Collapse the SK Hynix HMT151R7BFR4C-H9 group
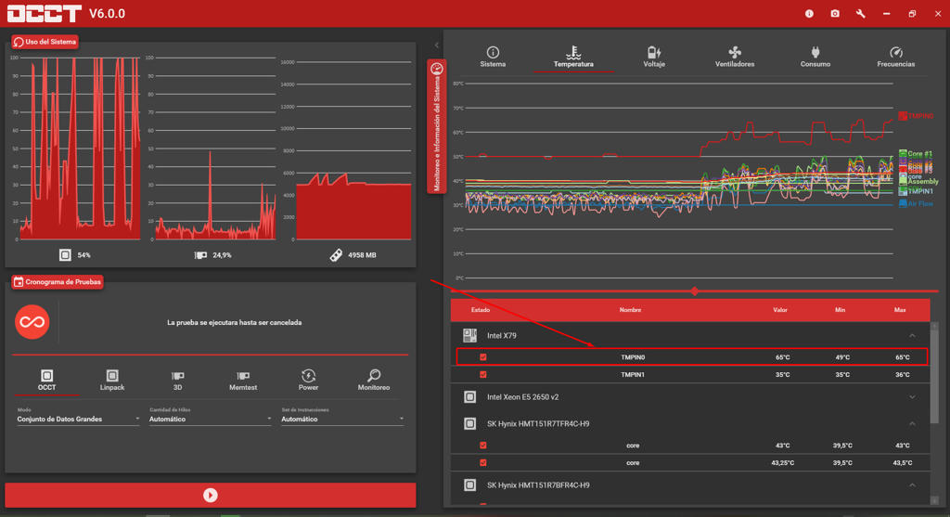 click(912, 485)
